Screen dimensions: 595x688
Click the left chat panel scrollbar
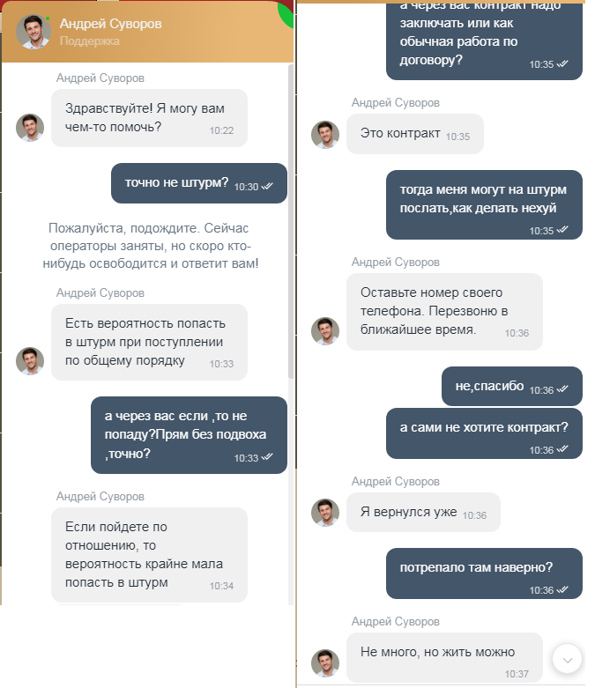point(291,220)
